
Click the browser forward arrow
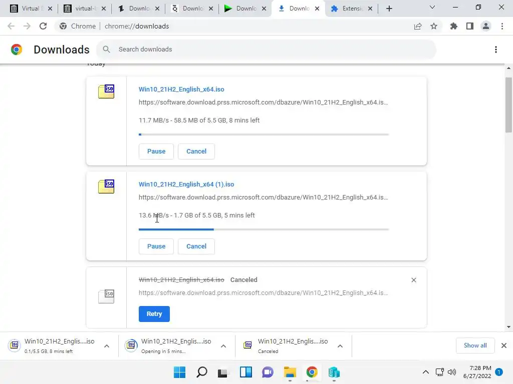click(27, 26)
